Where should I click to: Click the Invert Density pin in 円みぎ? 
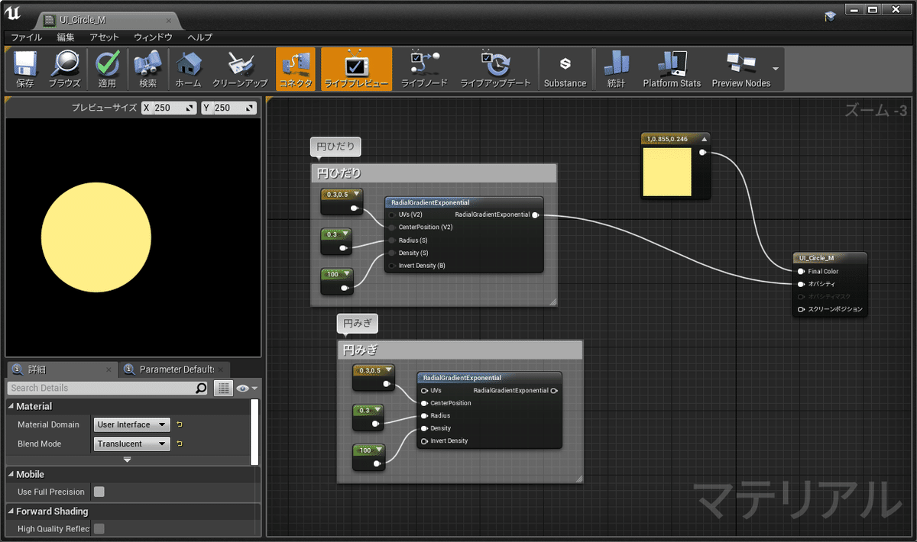pyautogui.click(x=424, y=441)
